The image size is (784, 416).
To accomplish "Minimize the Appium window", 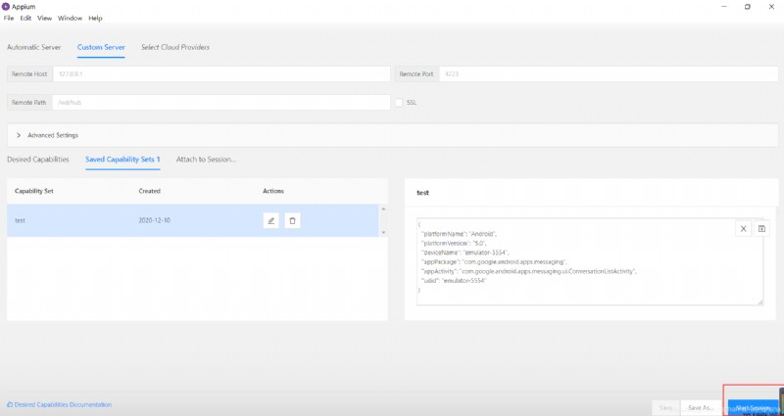I will [x=724, y=7].
